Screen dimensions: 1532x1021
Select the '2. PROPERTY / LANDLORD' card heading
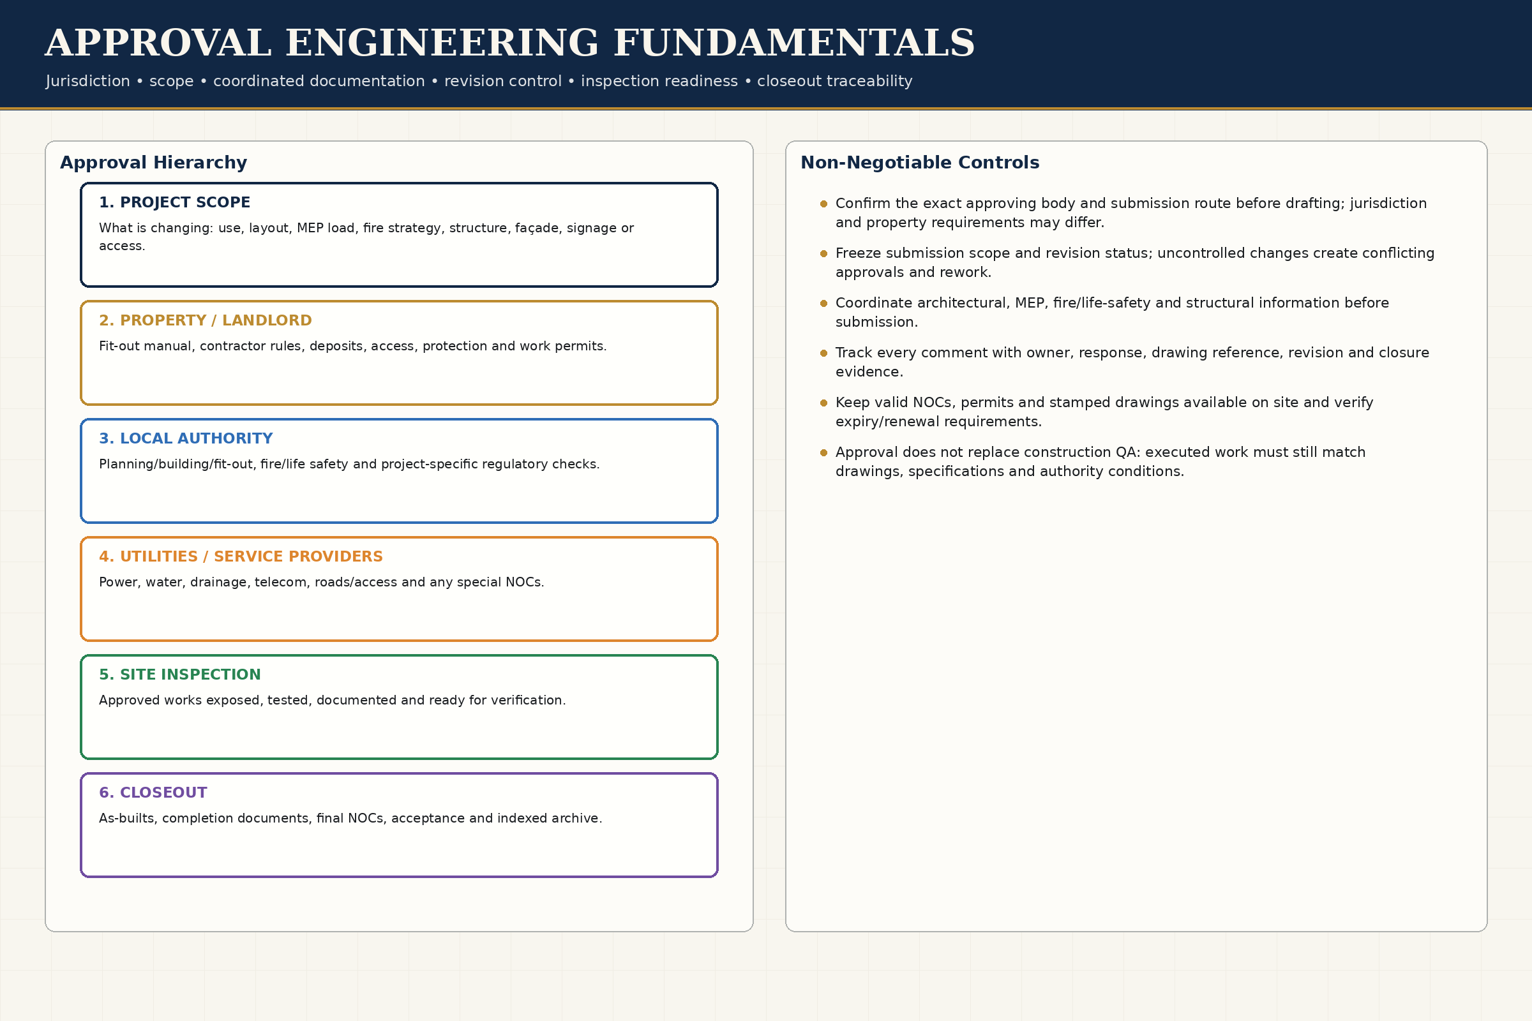pyautogui.click(x=205, y=320)
